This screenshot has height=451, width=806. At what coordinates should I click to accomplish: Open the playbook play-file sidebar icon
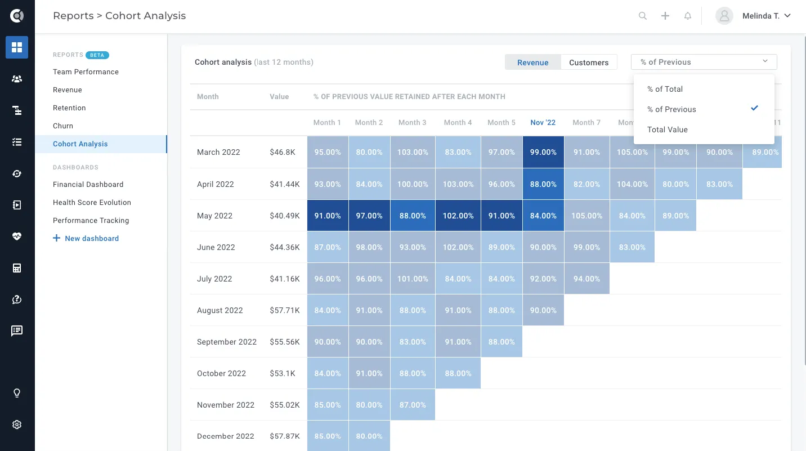tap(17, 205)
